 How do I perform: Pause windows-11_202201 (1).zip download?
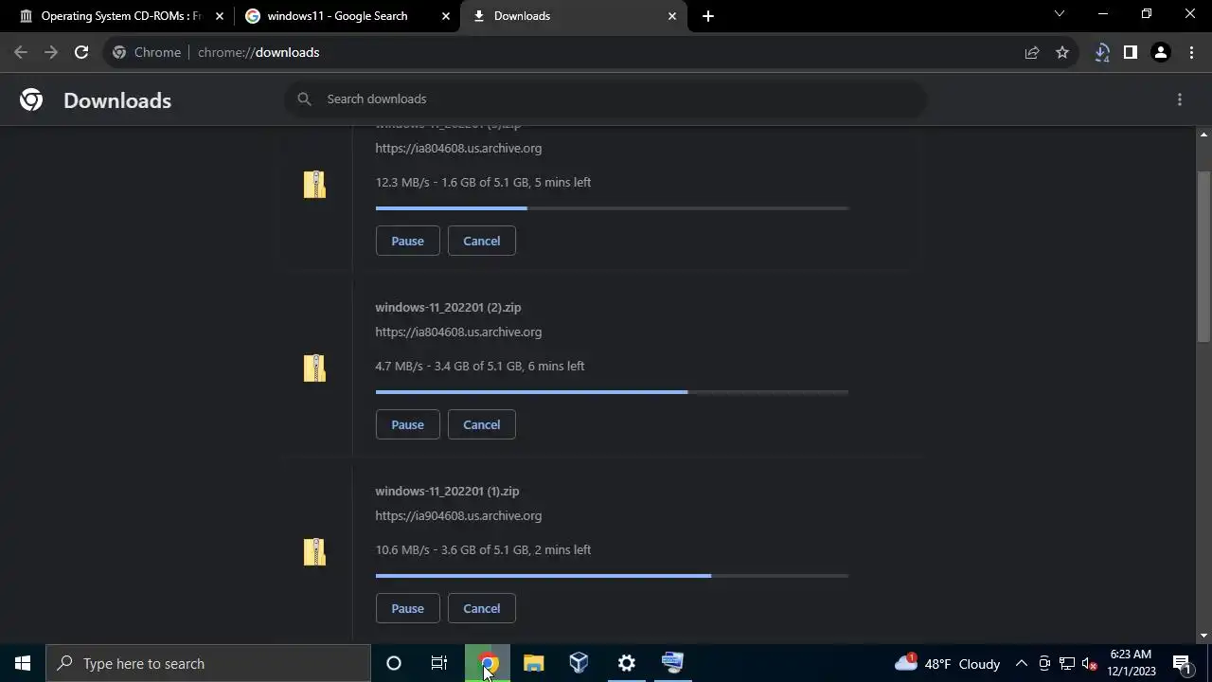pyautogui.click(x=407, y=608)
